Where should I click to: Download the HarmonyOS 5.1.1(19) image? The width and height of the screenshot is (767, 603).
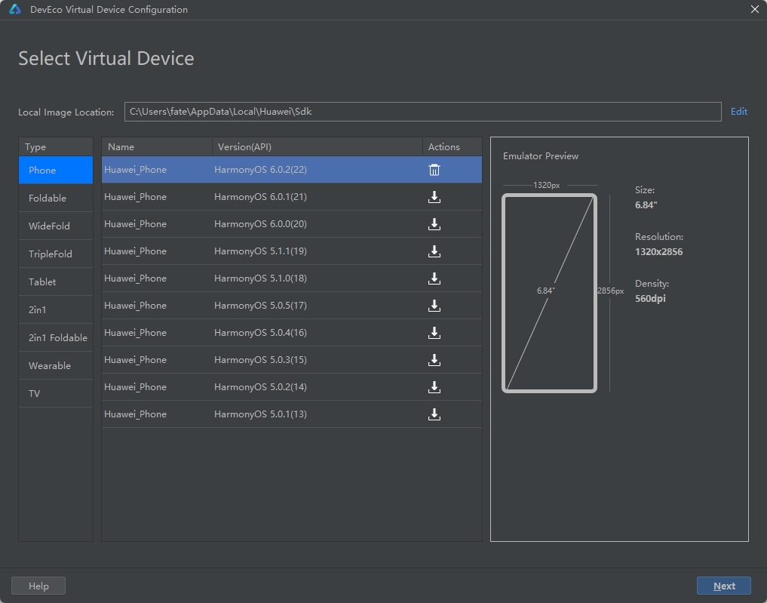tap(434, 251)
